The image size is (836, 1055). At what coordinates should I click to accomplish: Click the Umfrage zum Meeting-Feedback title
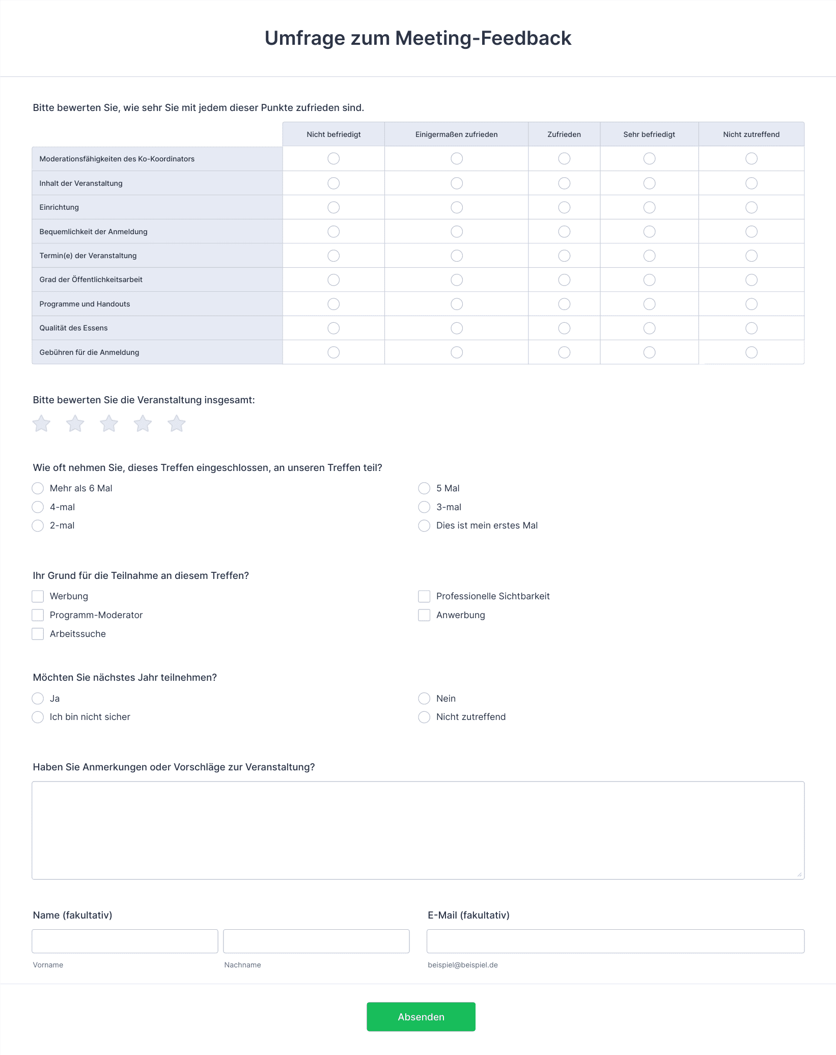(x=418, y=38)
